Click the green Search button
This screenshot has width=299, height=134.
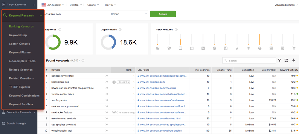[x=163, y=14]
